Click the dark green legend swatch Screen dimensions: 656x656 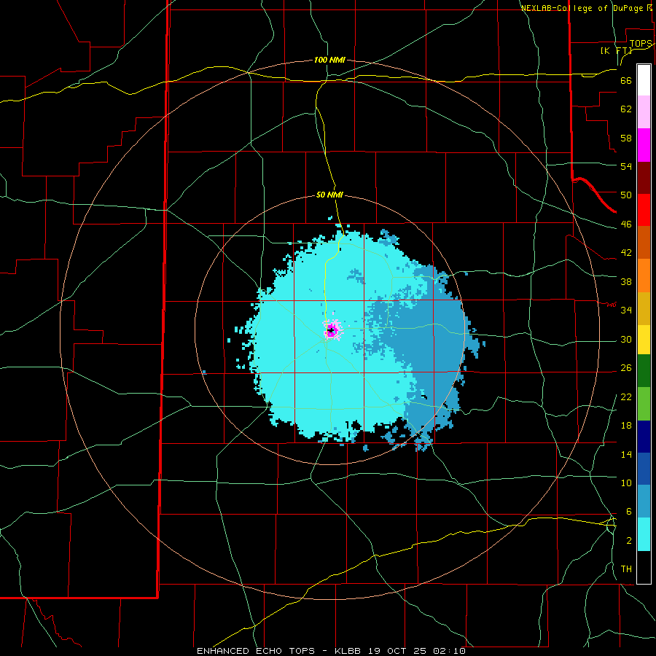pos(644,371)
